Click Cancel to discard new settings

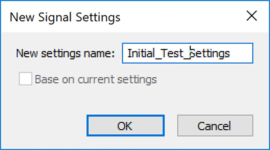coord(215,125)
